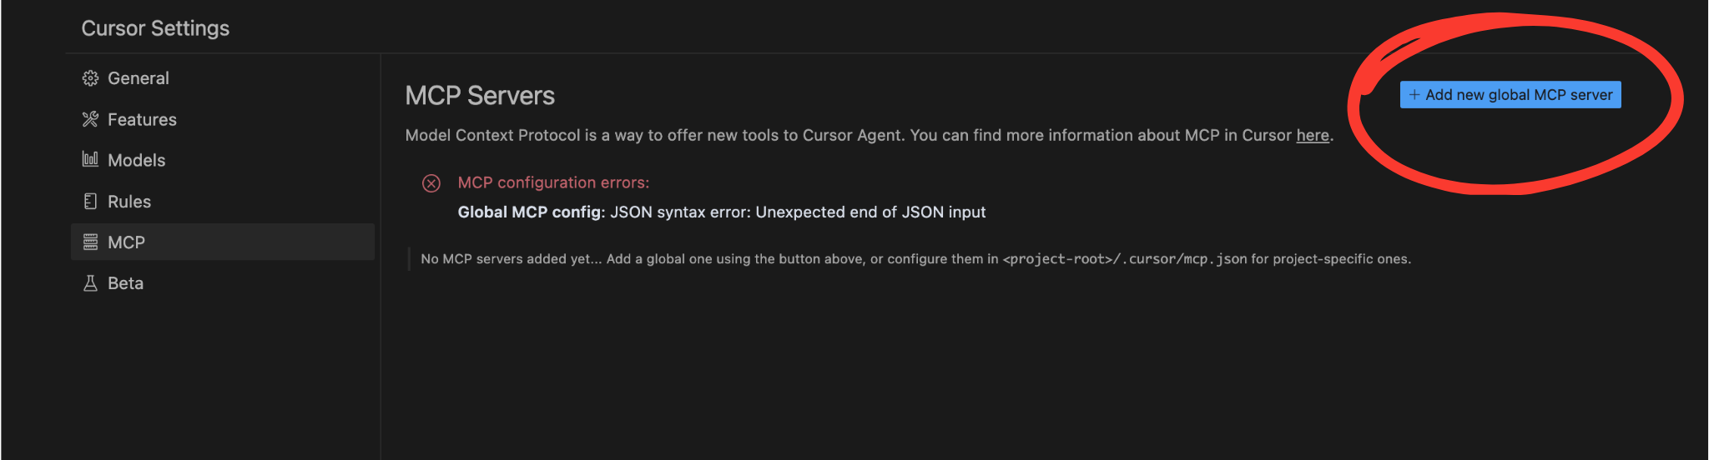The image size is (1709, 460).
Task: Open the "here" link for MCP information
Action: click(x=1313, y=135)
